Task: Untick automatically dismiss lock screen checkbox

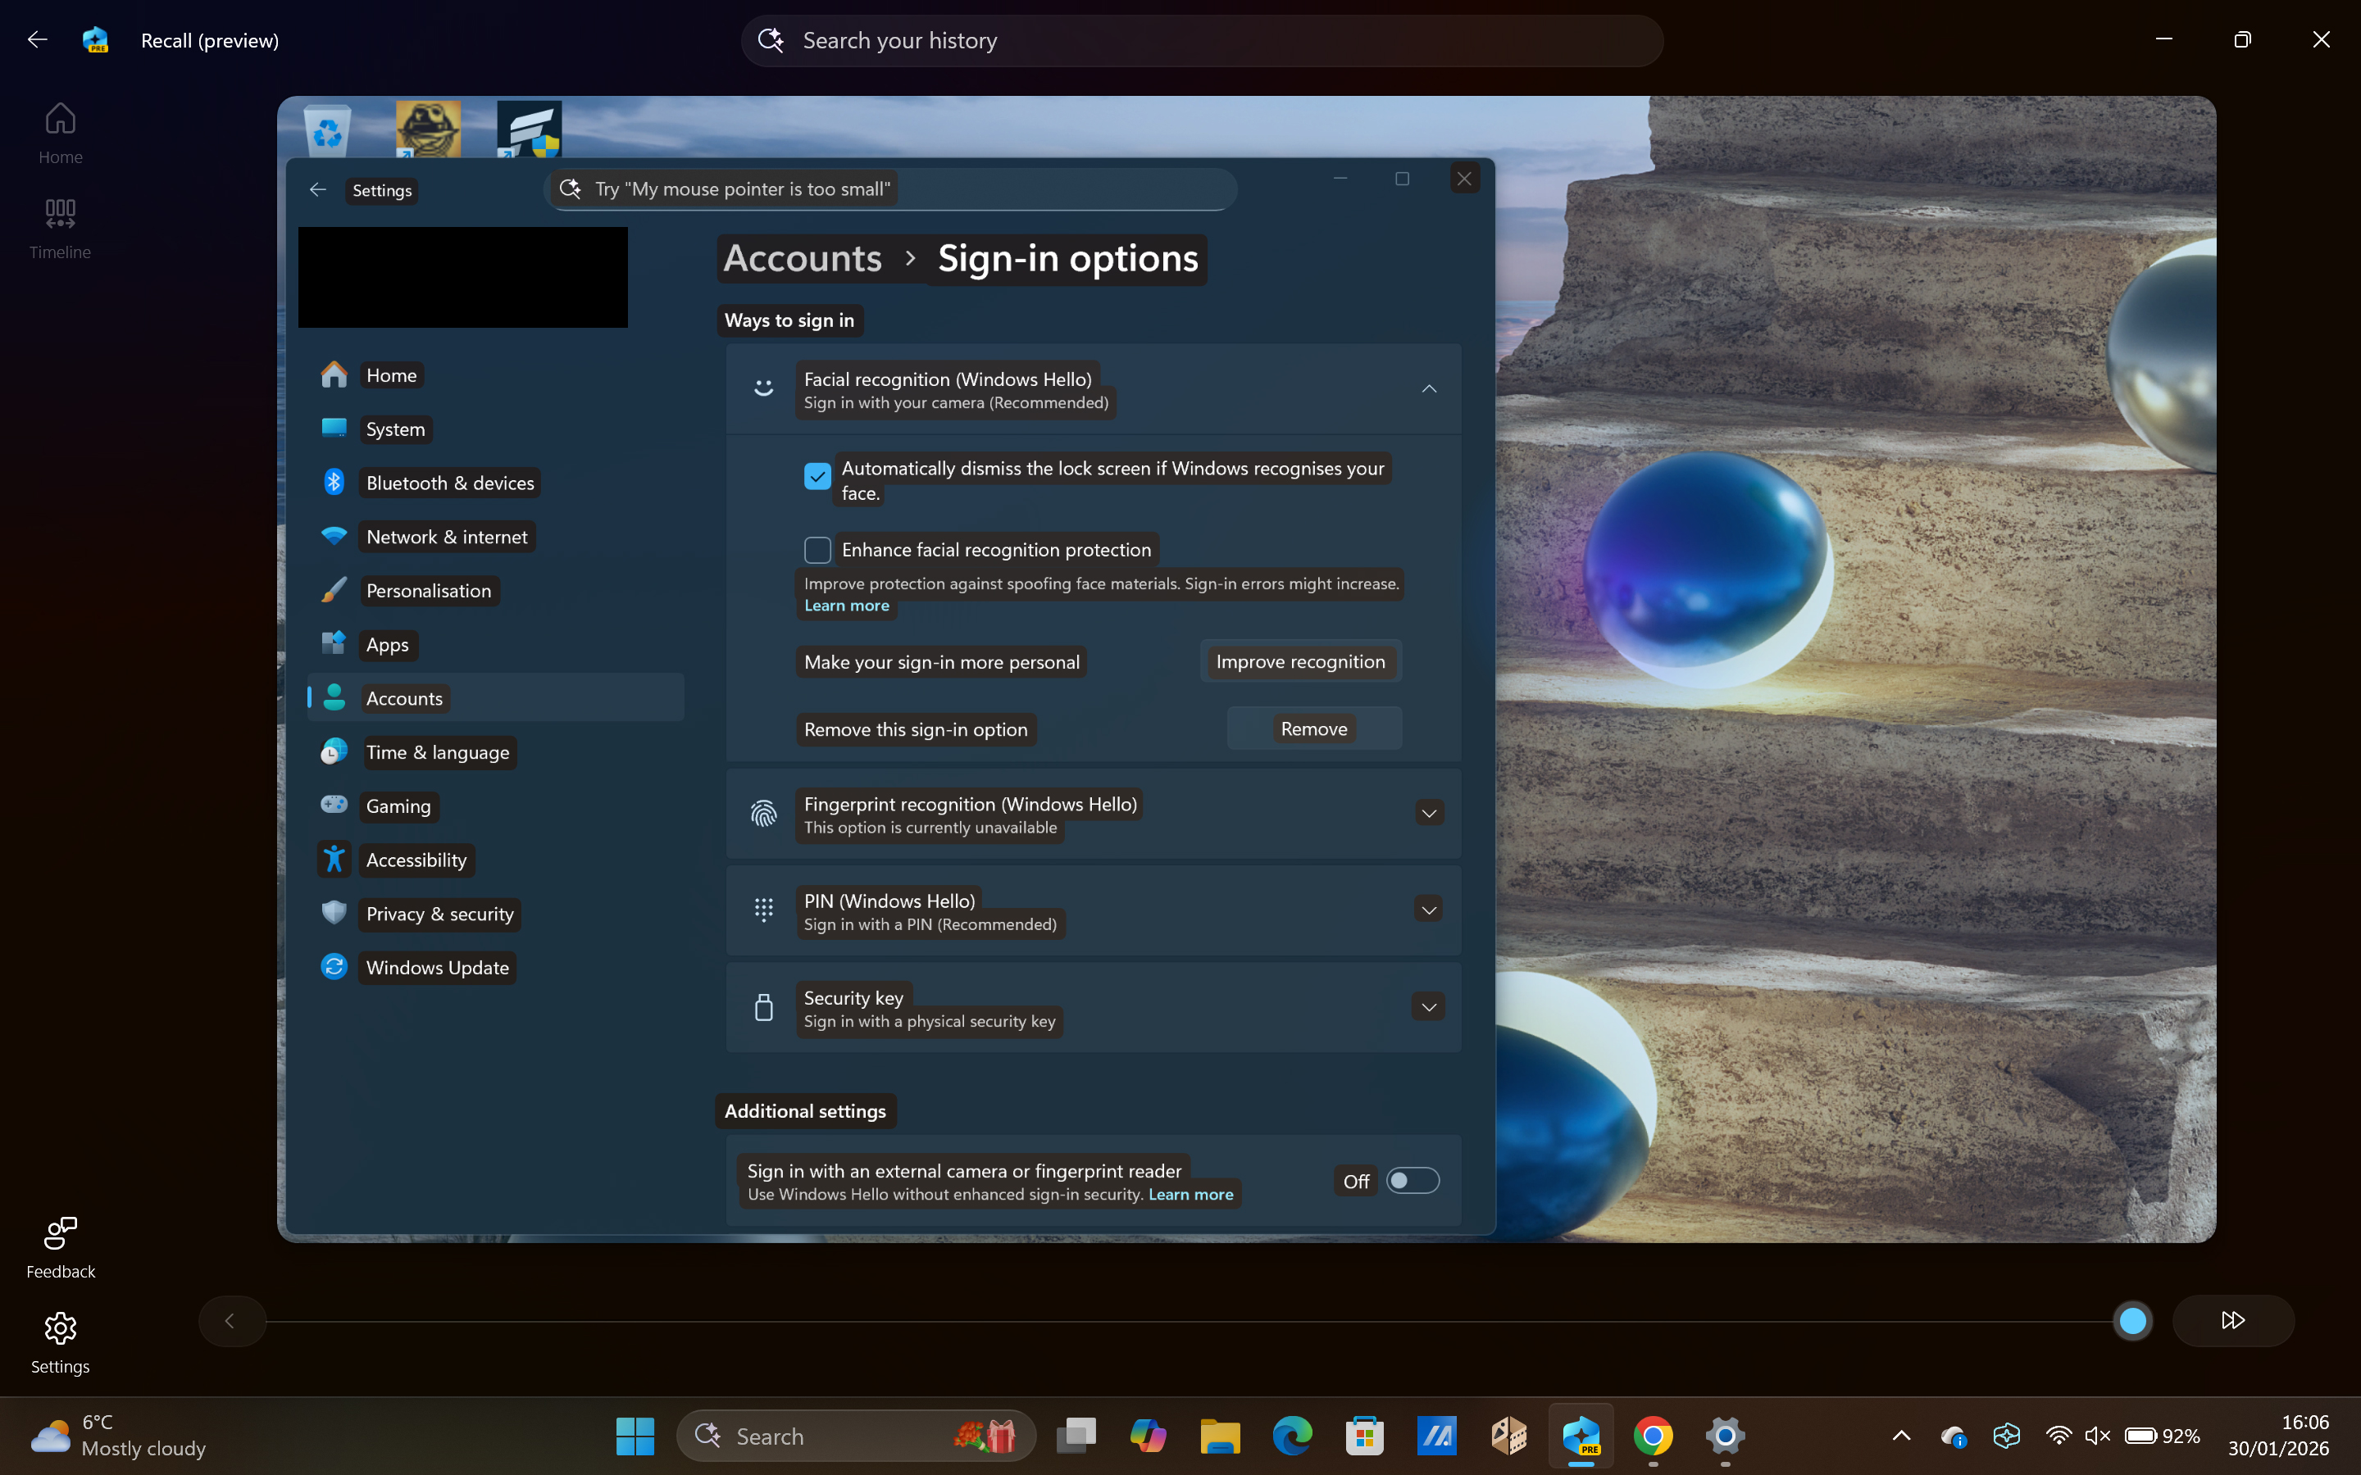Action: 817,476
